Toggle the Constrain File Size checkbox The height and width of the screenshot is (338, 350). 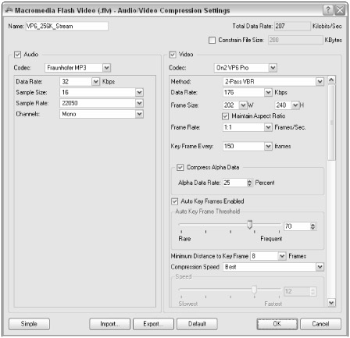coord(212,40)
